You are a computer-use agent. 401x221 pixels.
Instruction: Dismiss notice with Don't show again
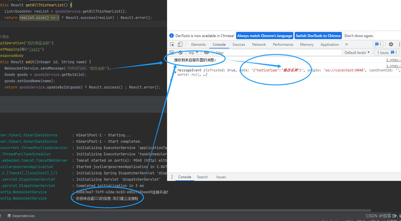pos(358,36)
